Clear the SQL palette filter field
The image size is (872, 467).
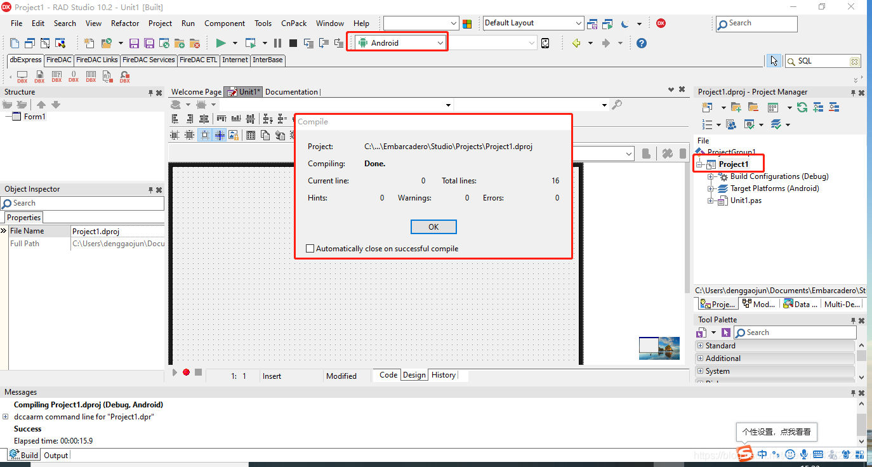tap(854, 62)
